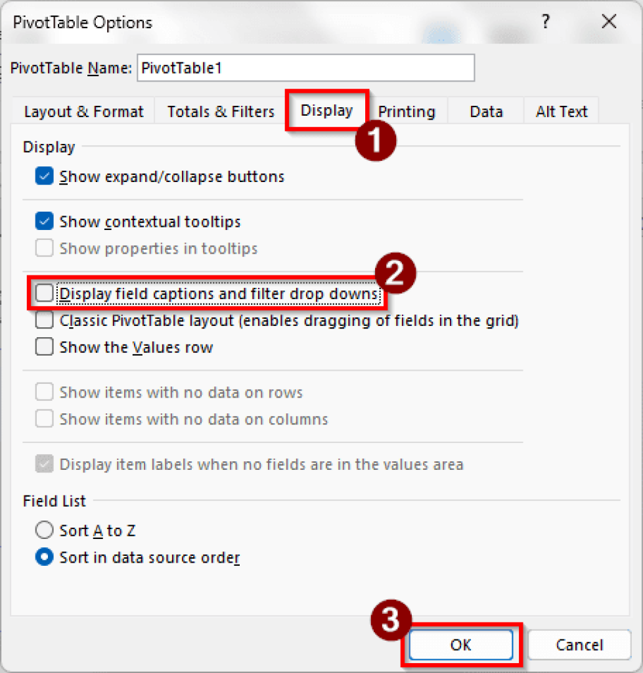Screen dimensions: 643x673
Task: Switch to the Printing tab
Action: tap(407, 112)
